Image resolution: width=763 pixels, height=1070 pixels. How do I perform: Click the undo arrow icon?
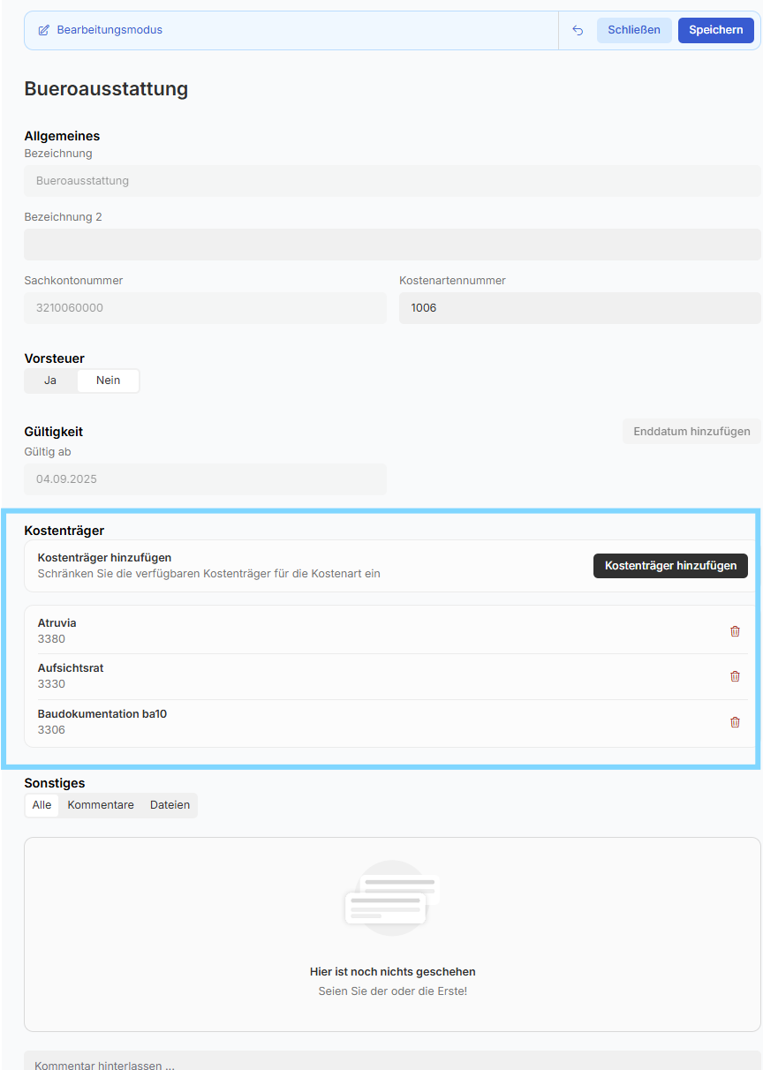click(x=578, y=30)
